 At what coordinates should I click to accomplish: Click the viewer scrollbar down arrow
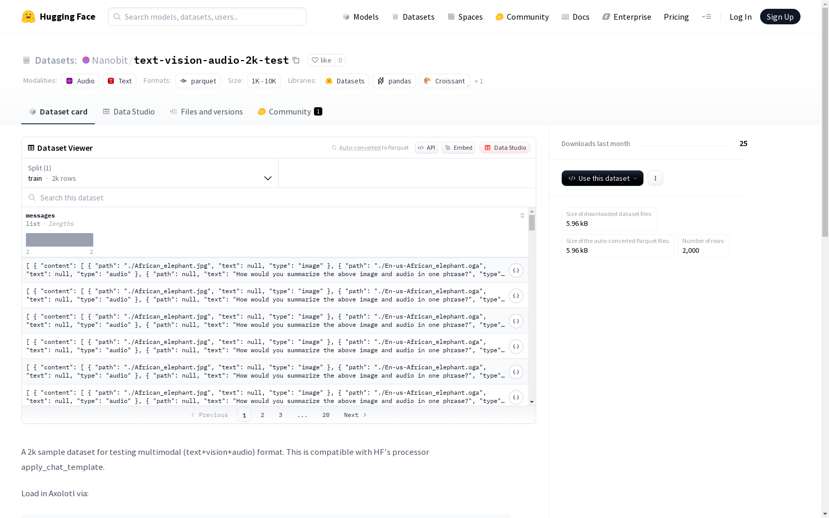tap(532, 402)
